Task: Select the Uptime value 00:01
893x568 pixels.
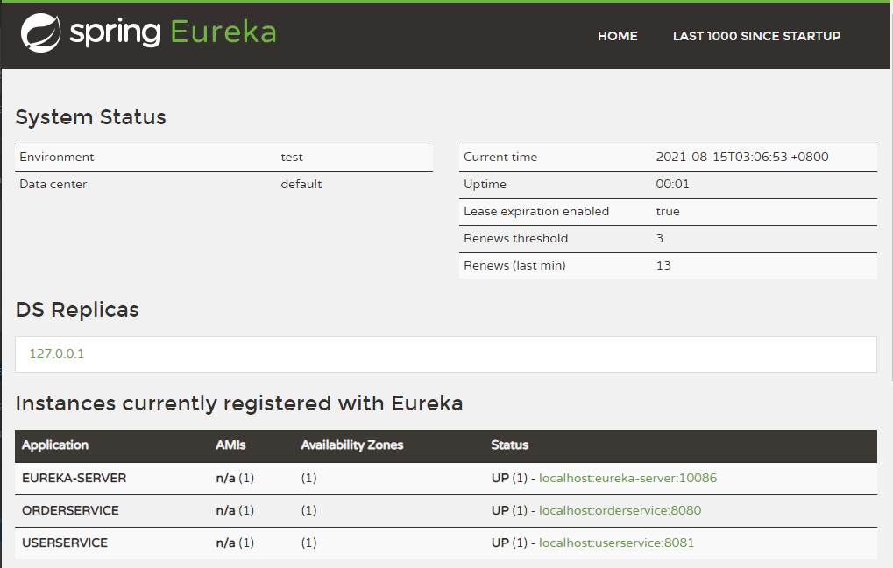Action: 672,184
